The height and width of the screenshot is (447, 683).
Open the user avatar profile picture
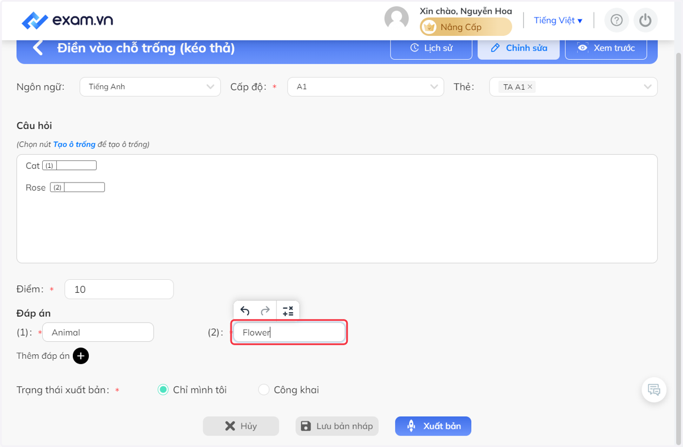point(397,18)
